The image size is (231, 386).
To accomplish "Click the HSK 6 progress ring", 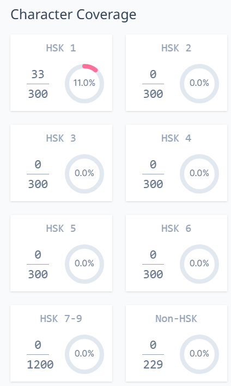I will [199, 264].
